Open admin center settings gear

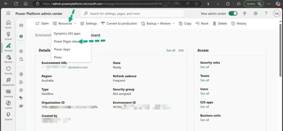(255, 14)
